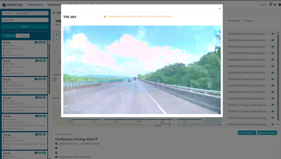This screenshot has width=281, height=159.
Task: Play video for 06/30 09:38 siren event
Action: click(x=273, y=72)
